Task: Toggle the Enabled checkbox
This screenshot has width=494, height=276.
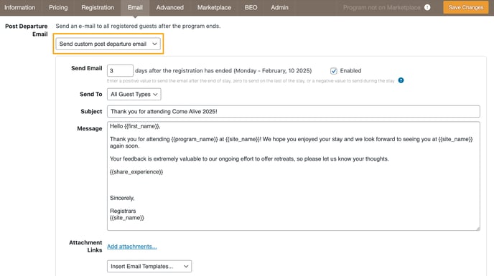Action: pyautogui.click(x=334, y=71)
